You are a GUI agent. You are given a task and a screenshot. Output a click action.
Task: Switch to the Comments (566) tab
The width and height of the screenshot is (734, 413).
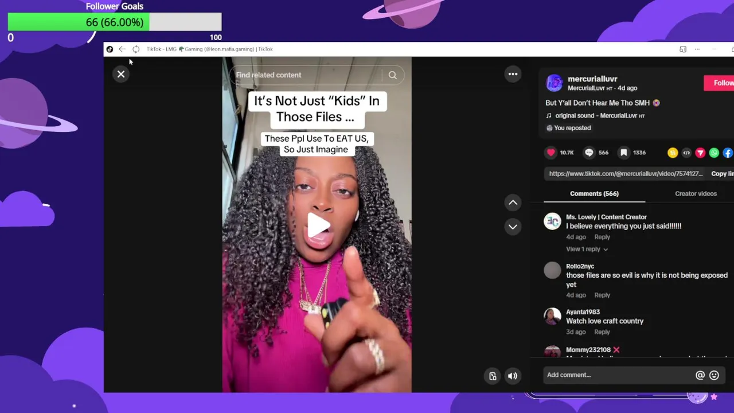pyautogui.click(x=594, y=194)
